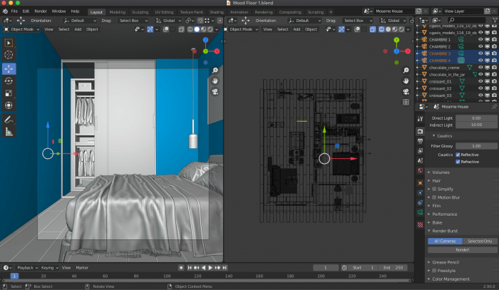The width and height of the screenshot is (499, 290).
Task: Click the Indirect Light value field
Action: click(x=476, y=125)
